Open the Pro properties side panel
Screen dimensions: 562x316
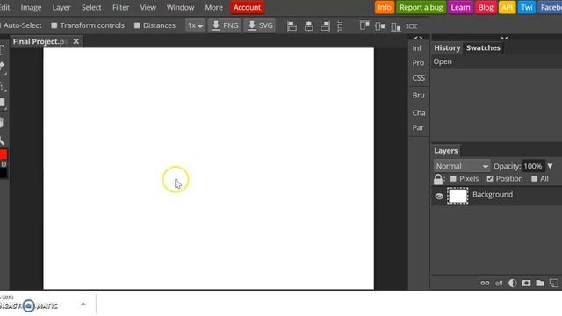pos(418,62)
